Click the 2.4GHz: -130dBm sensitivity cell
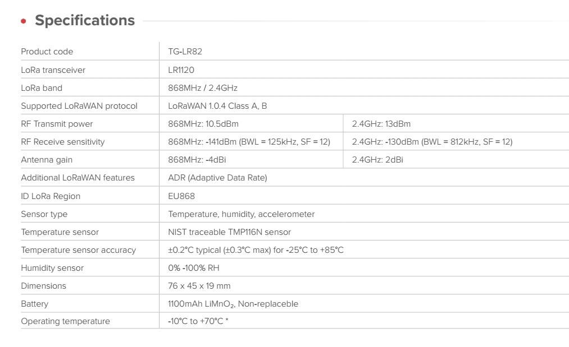569x347 pixels. point(432,142)
